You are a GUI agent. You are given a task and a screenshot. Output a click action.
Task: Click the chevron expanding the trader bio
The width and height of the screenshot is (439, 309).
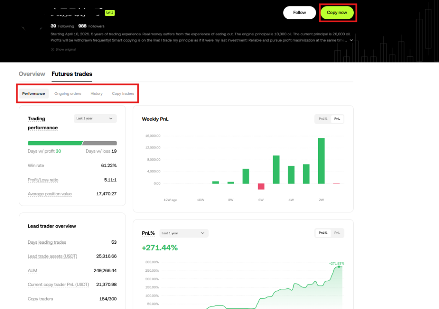pos(351,40)
